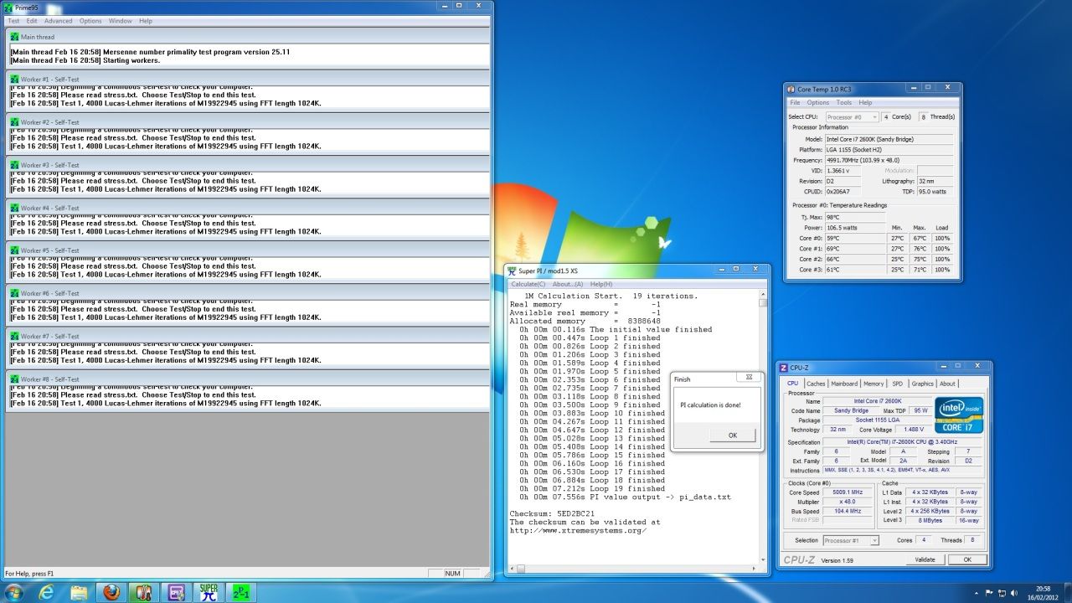Viewport: 1072px width, 603px height.
Task: Open the Prime95 Advanced menu
Action: (x=59, y=20)
